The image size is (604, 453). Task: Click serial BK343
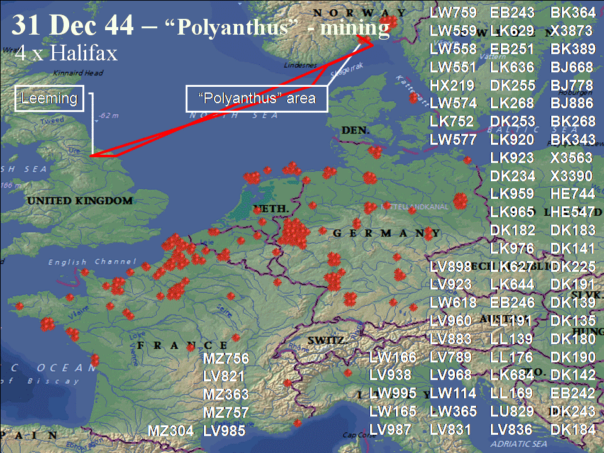click(573, 140)
